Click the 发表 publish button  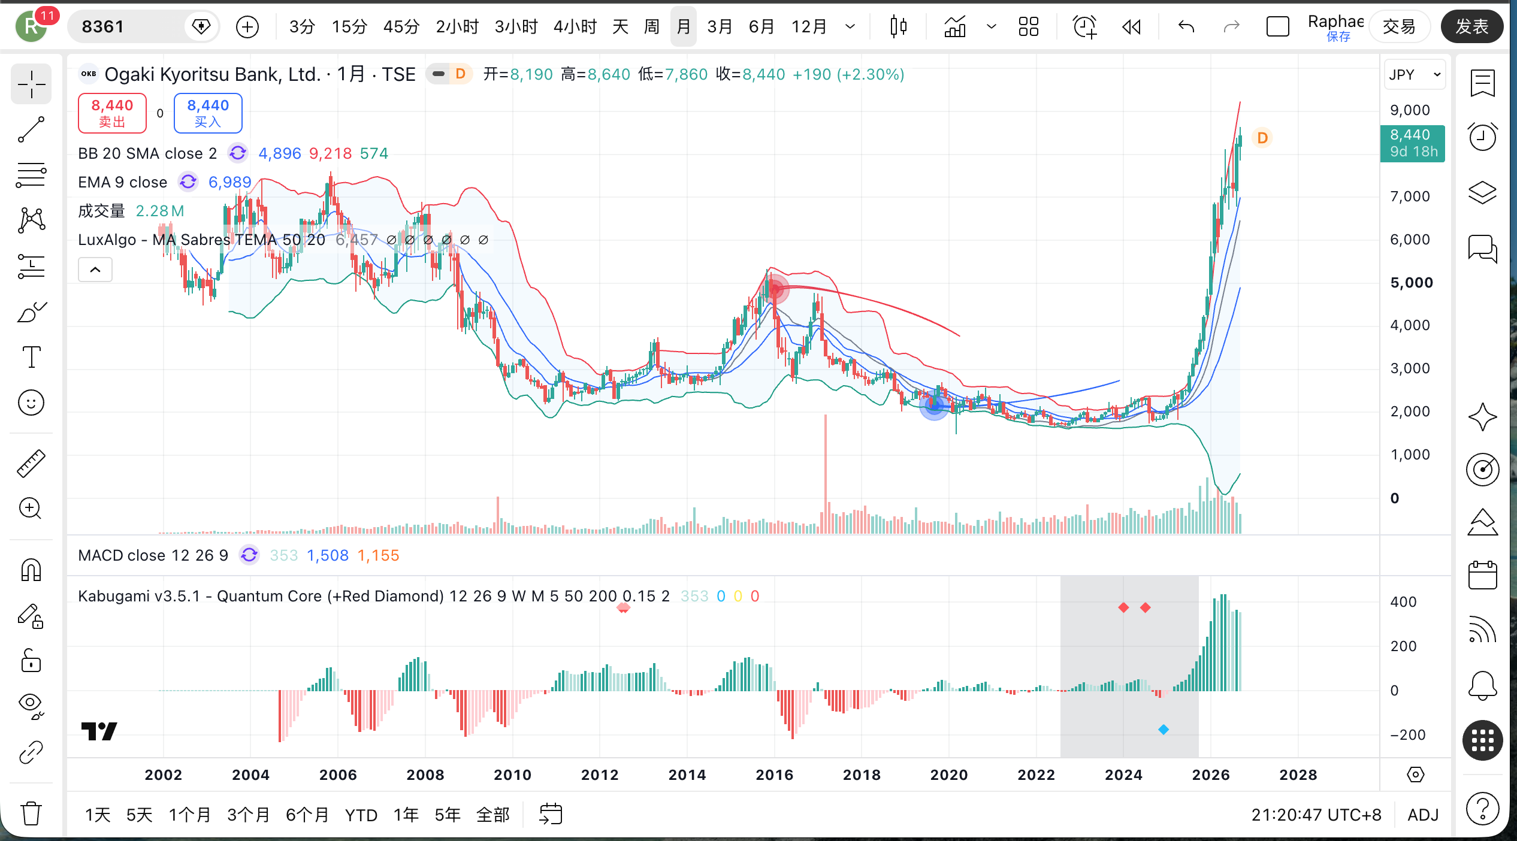(x=1472, y=26)
